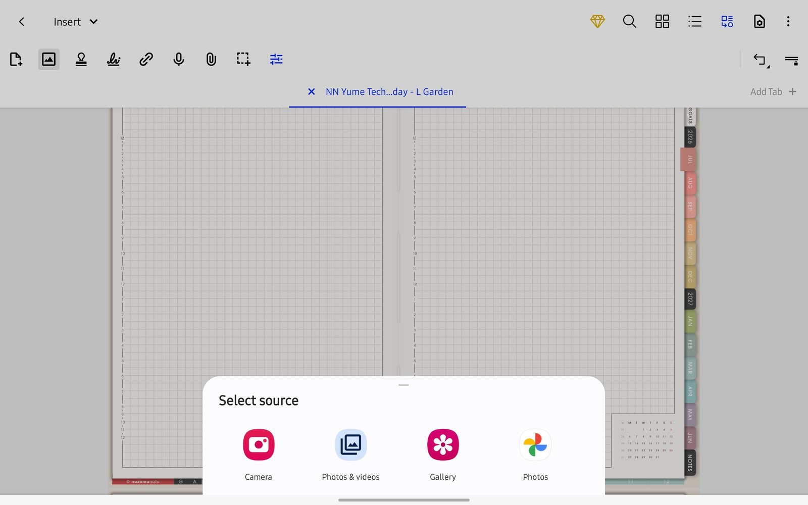808x505 pixels.
Task: Open the MAR month tab
Action: pos(690,368)
